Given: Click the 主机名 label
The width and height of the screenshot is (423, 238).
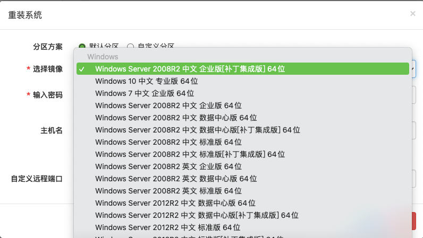Looking at the screenshot, I should (x=52, y=130).
